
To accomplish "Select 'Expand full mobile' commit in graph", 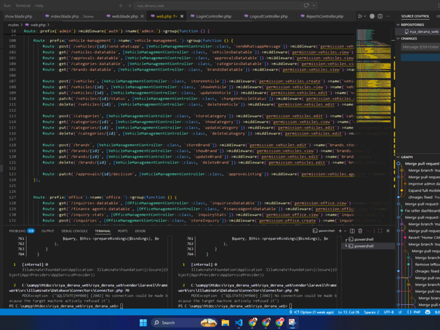I will 424,191.
